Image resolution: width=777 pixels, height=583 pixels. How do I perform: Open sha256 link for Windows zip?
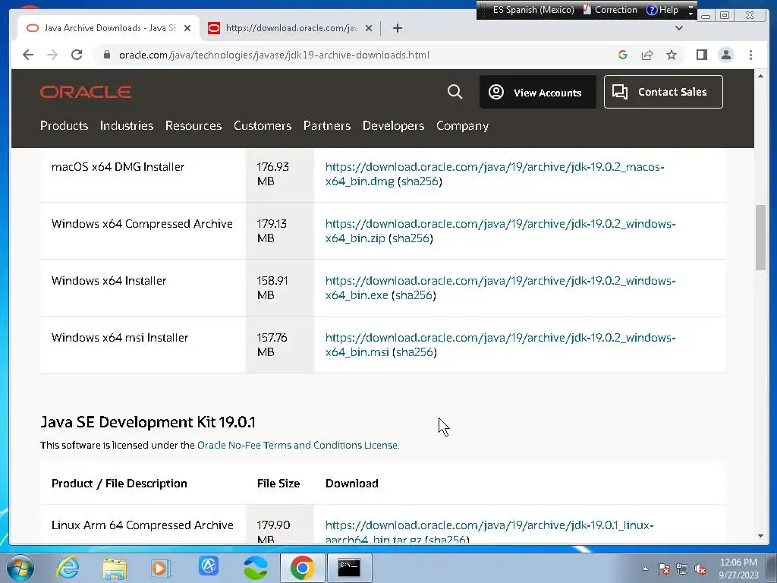tap(411, 238)
